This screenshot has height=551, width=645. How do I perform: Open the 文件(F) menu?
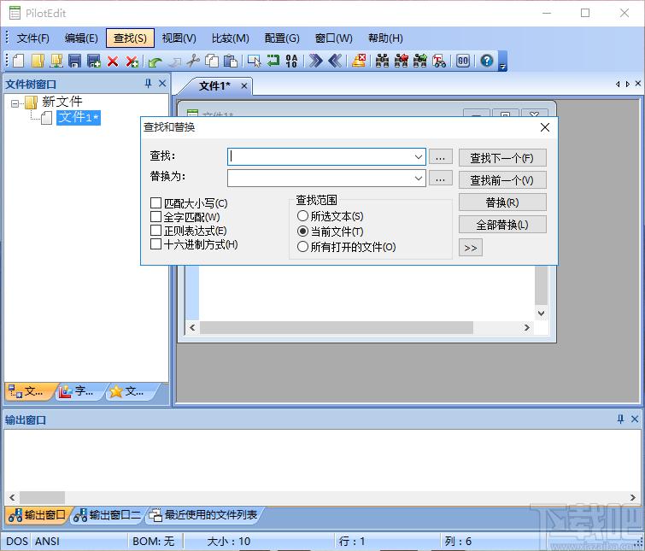(x=32, y=38)
